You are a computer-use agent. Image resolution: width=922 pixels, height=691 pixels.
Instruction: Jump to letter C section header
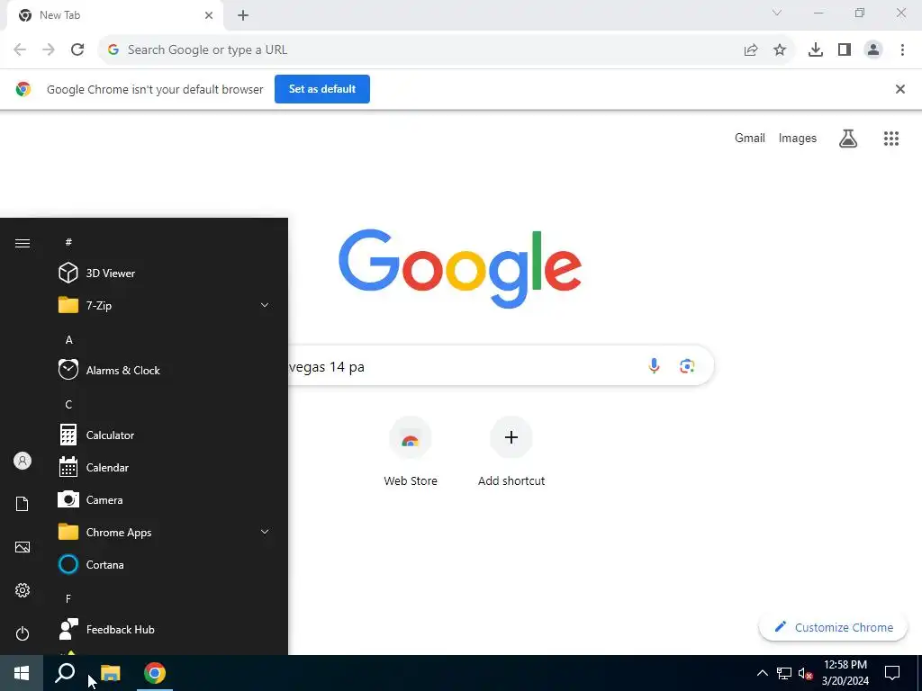point(68,404)
